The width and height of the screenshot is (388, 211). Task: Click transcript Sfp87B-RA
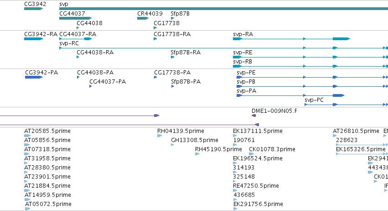point(186,53)
